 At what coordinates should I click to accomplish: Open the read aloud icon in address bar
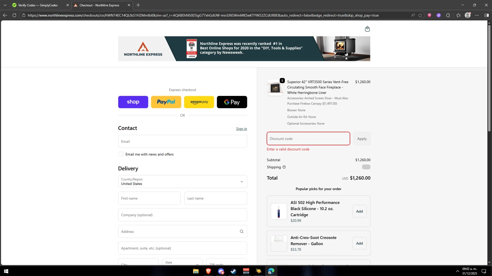coord(413,15)
